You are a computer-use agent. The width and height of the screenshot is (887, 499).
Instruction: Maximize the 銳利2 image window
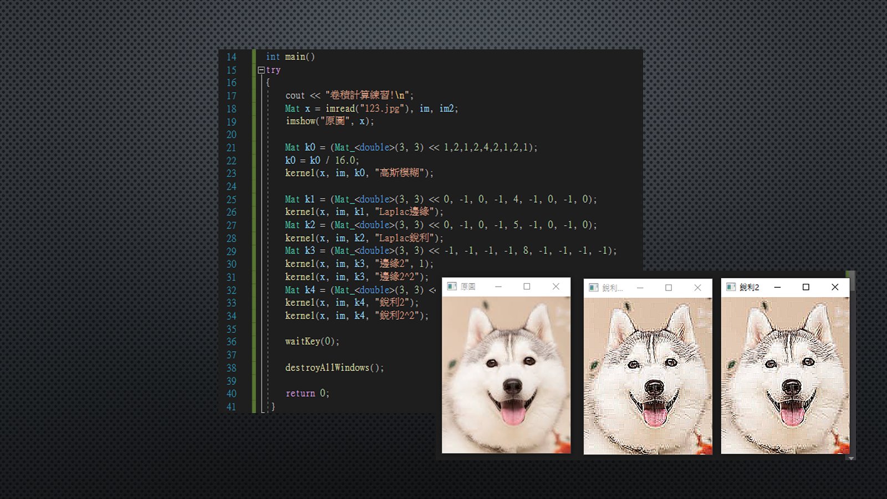806,287
